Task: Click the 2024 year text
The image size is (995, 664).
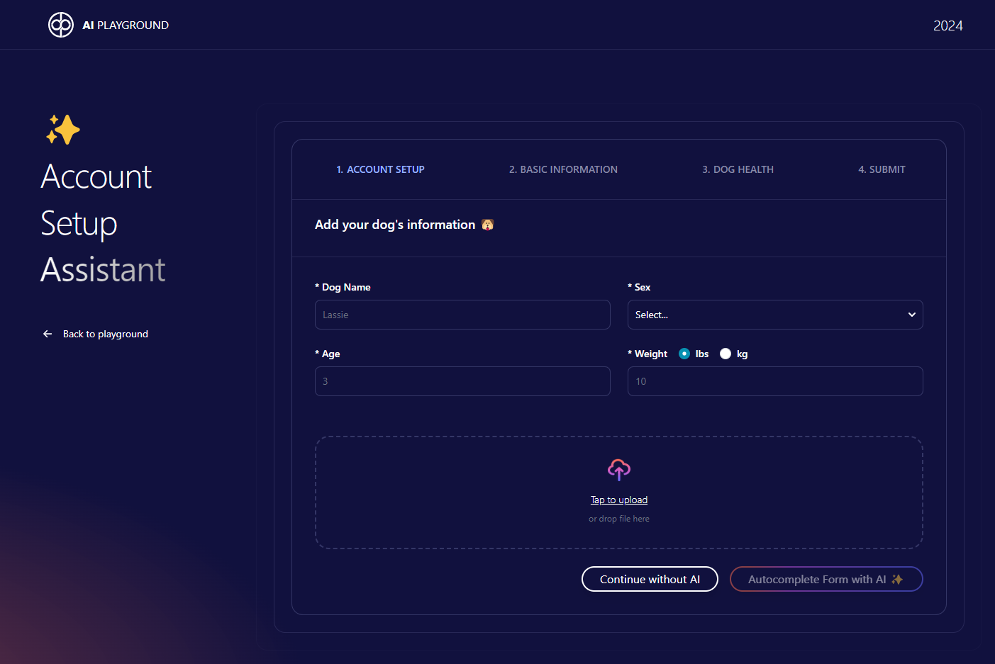Action: click(948, 26)
